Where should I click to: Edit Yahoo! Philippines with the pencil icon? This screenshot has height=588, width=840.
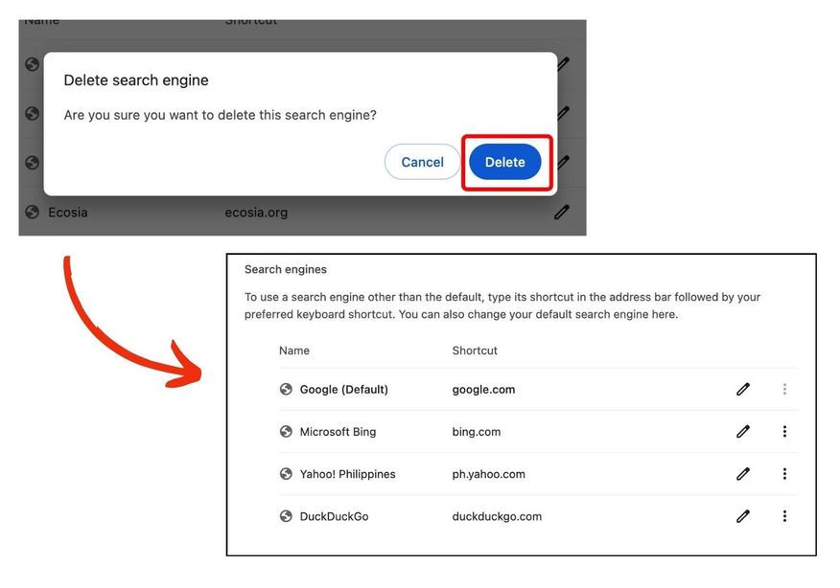[x=743, y=473]
